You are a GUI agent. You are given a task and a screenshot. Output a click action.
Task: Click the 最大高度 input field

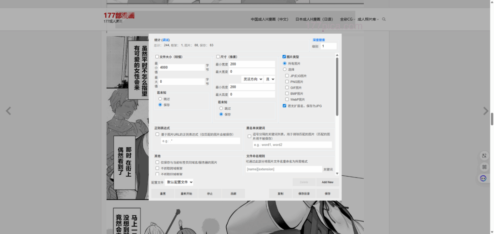252,94
